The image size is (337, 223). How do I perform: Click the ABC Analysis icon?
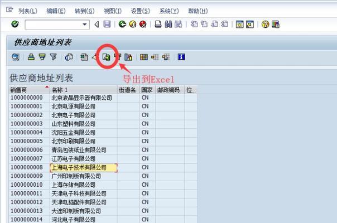(128, 57)
